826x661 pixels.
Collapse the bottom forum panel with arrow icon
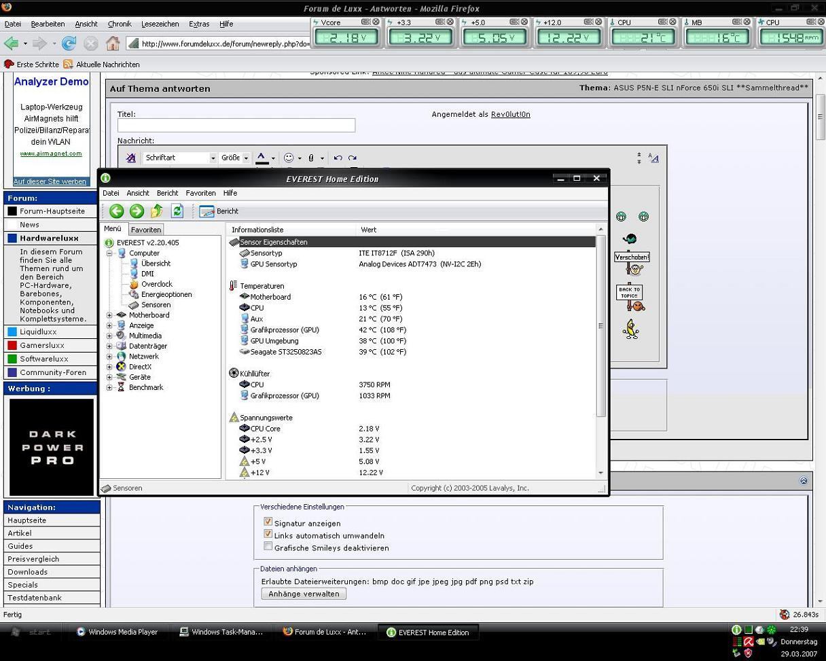pyautogui.click(x=804, y=480)
